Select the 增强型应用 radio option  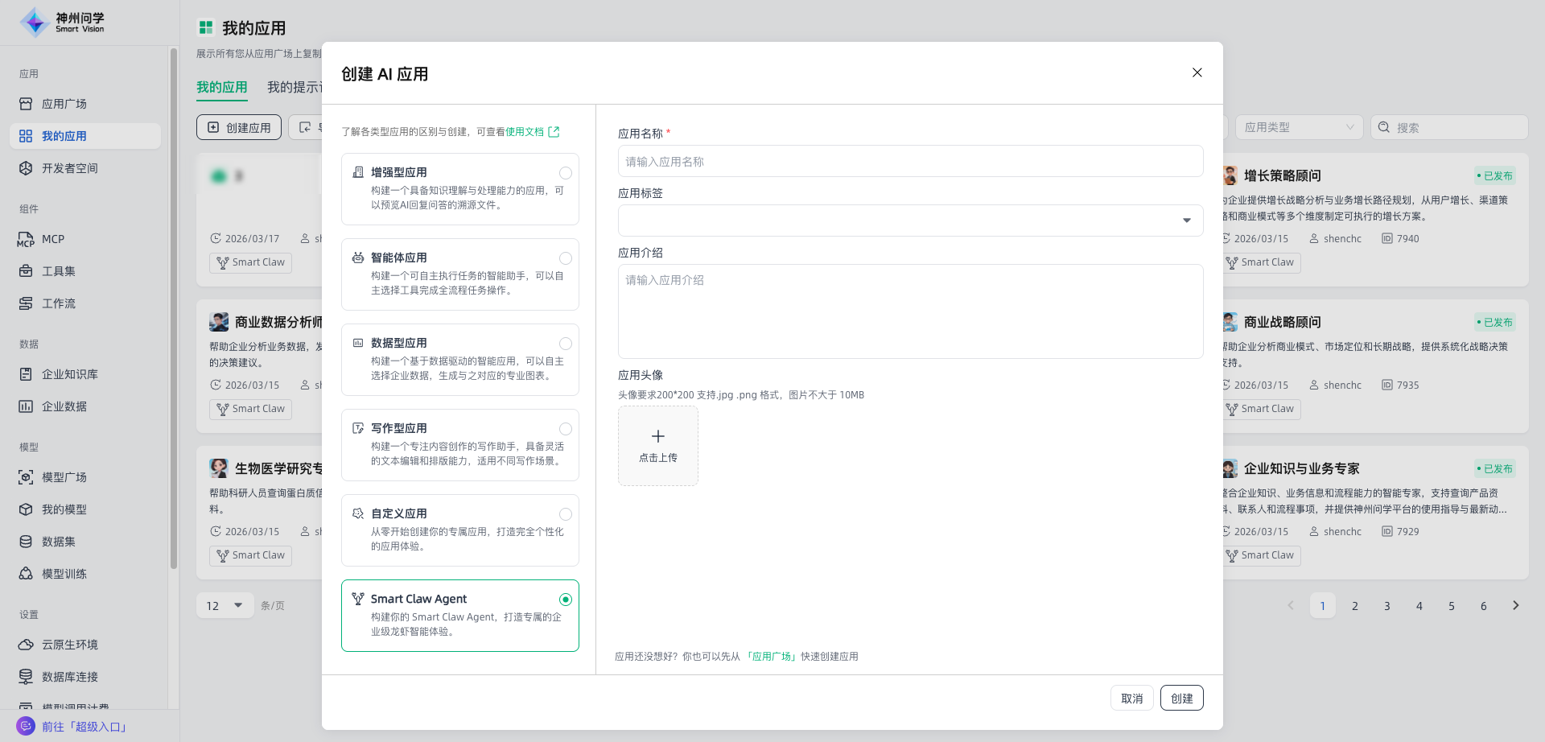click(566, 173)
